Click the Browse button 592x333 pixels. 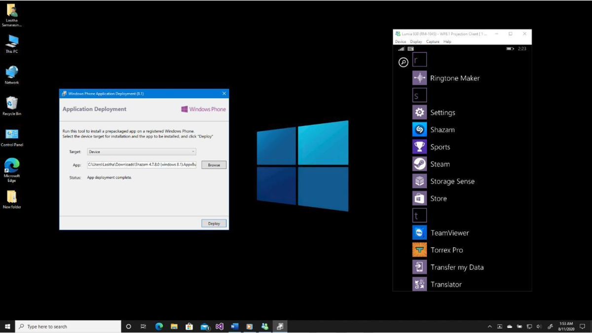point(214,165)
